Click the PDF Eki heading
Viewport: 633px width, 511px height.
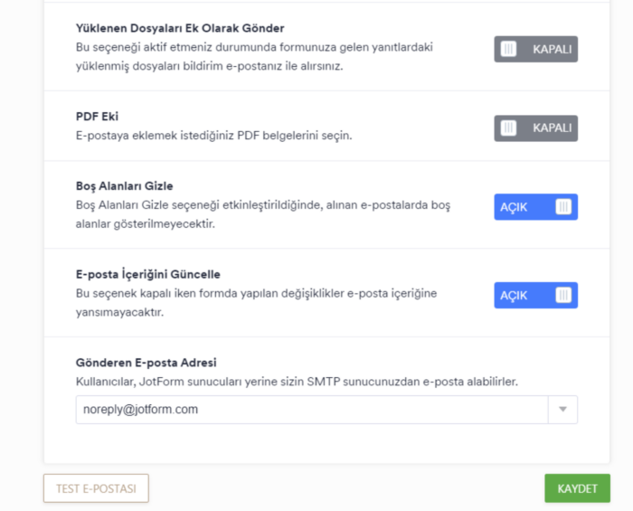pyautogui.click(x=97, y=117)
